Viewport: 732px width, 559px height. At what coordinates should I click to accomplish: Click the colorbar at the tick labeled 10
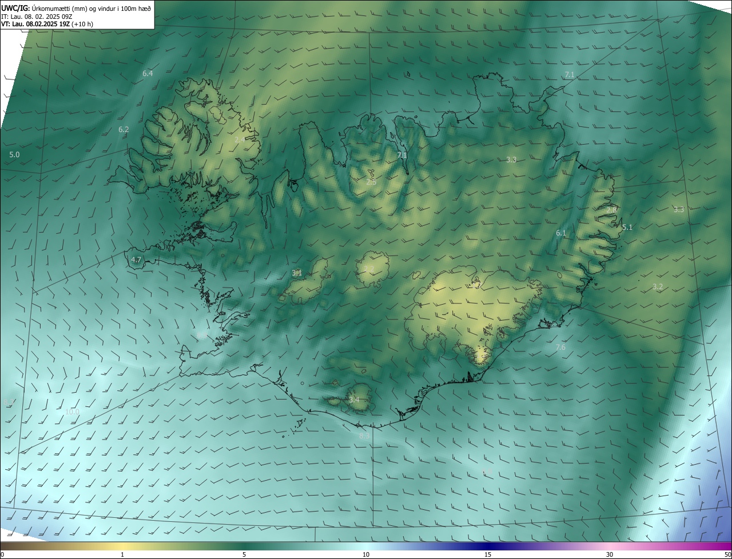click(366, 546)
